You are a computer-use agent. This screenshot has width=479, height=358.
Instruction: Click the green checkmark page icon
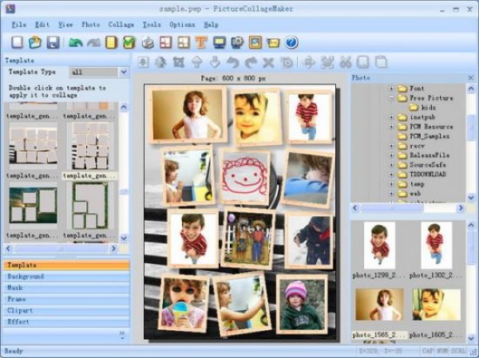point(129,42)
